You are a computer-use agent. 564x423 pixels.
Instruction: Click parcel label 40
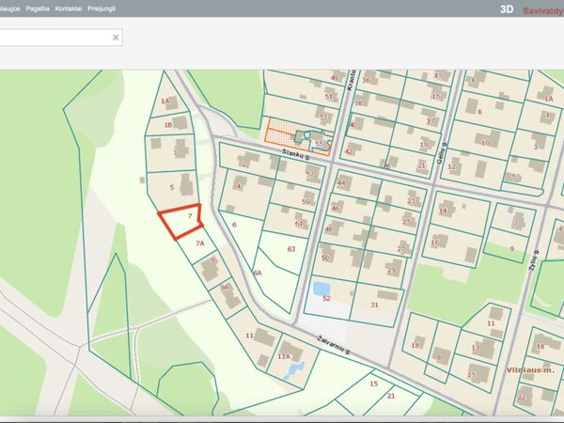[x=352, y=125]
